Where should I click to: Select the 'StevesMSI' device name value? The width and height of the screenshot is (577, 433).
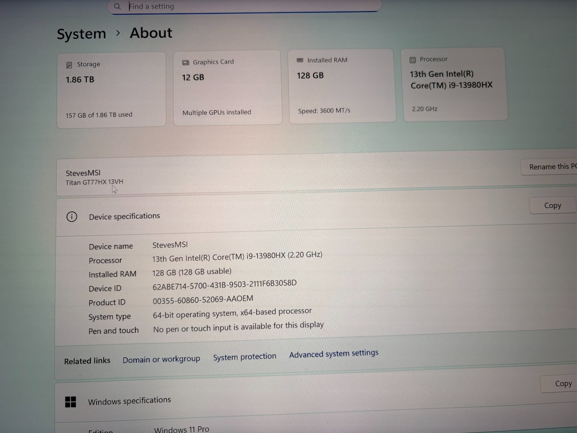click(x=170, y=245)
